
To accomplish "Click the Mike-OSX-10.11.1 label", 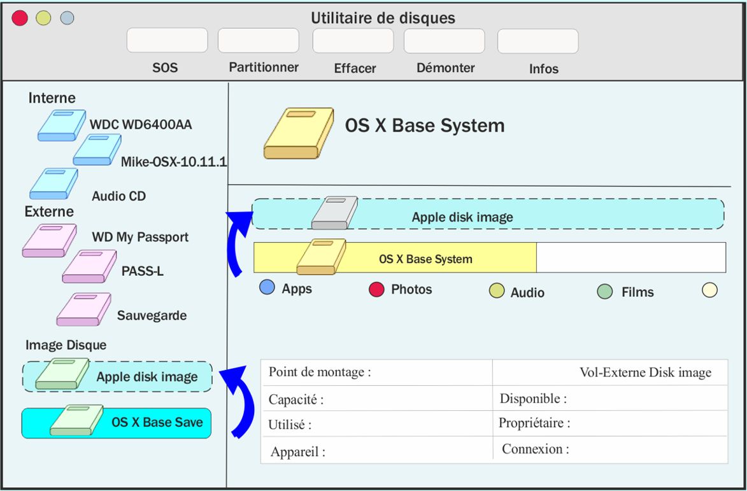I will point(173,162).
